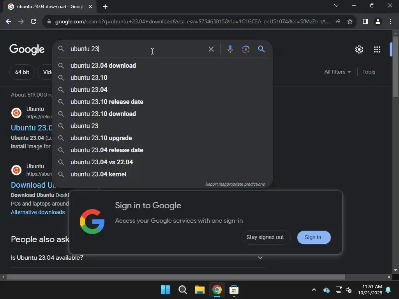This screenshot has width=399, height=299.
Task: Select suggestion 'ubuntu 23.10'
Action: tap(162, 77)
